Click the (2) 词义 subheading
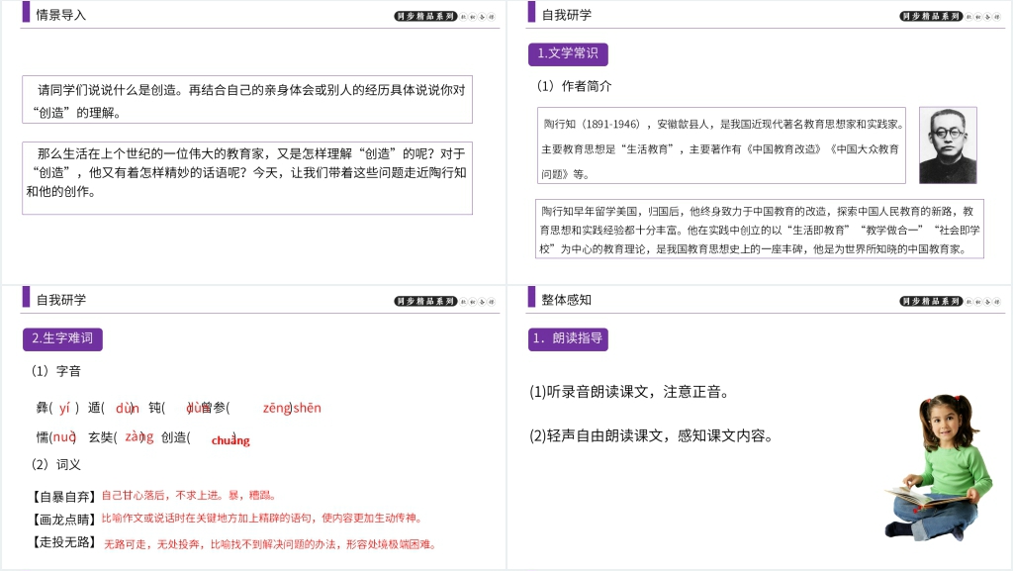This screenshot has height=571, width=1013. (56, 464)
